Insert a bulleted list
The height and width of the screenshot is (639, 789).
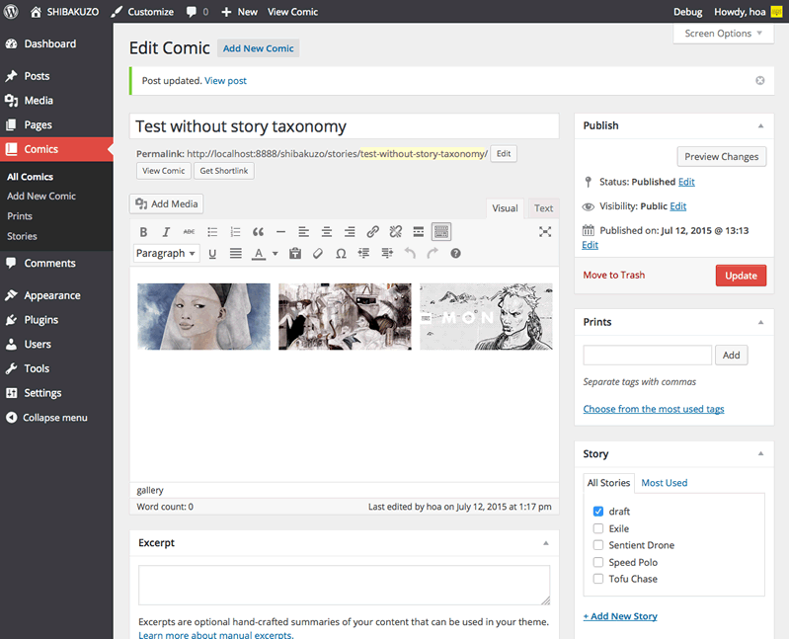(212, 232)
